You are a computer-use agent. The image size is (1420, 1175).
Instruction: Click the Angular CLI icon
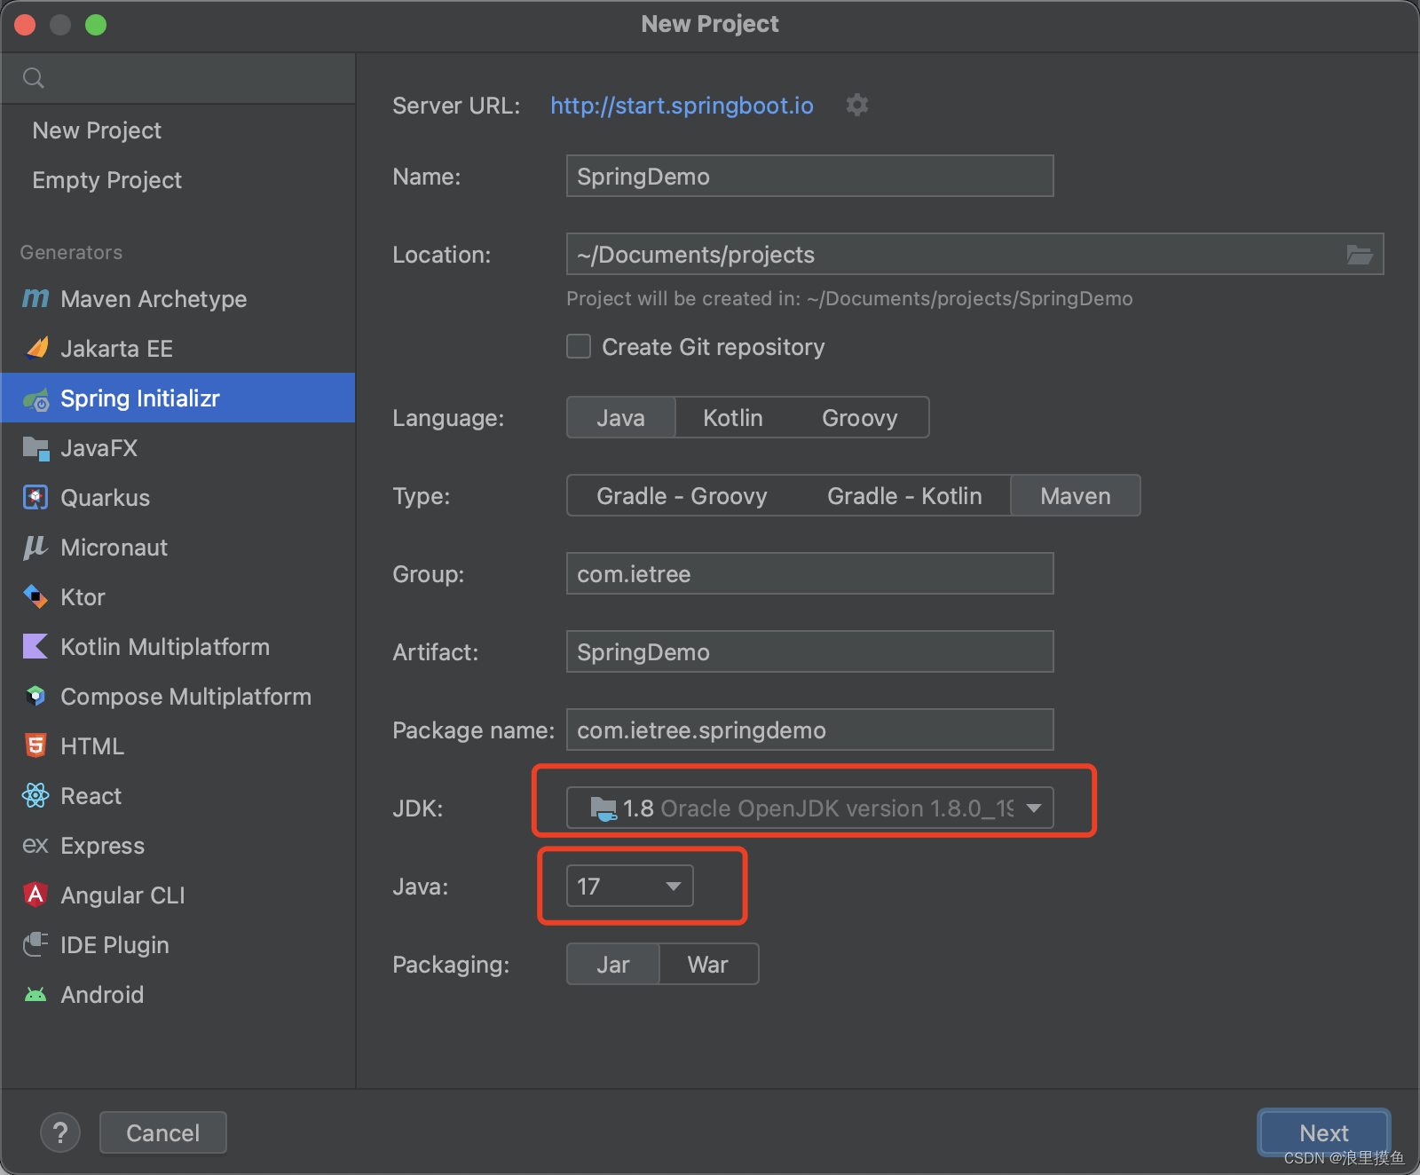(35, 895)
